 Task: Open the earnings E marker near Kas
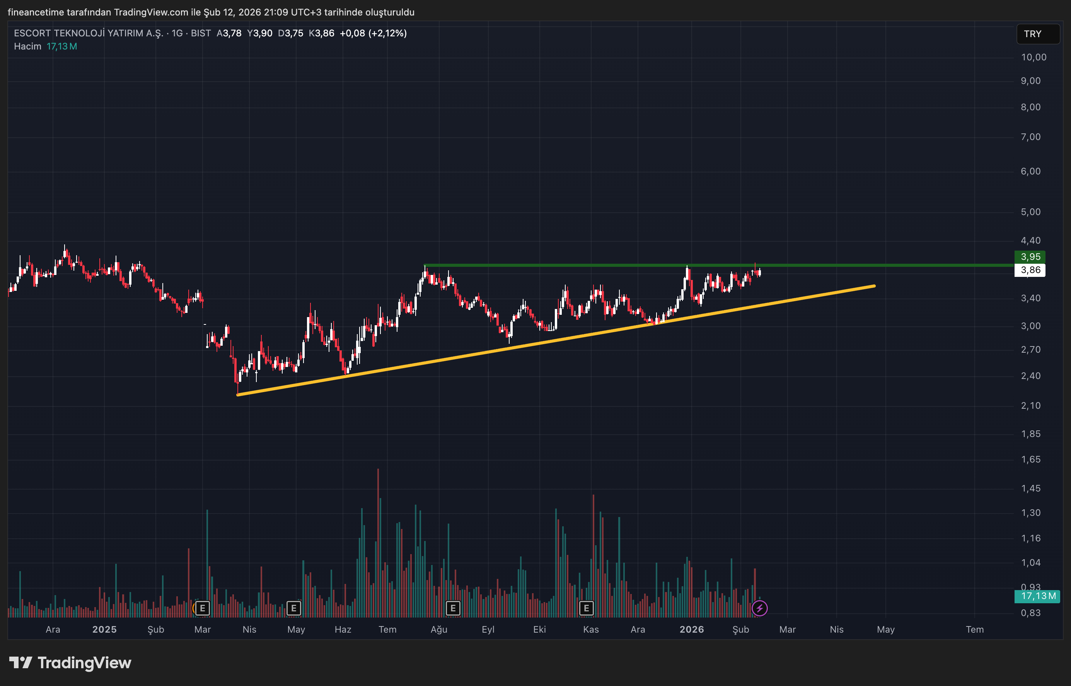click(x=587, y=608)
